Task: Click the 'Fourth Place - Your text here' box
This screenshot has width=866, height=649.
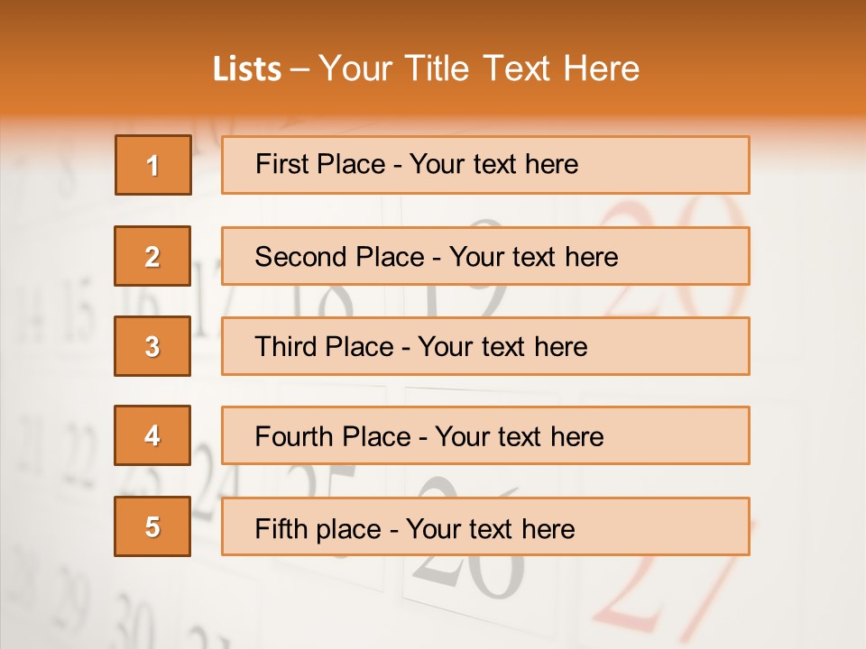Action: pos(485,435)
